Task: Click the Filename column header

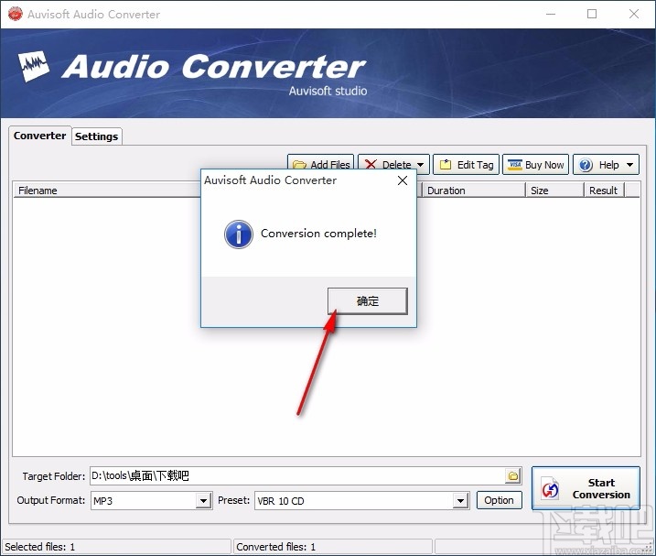Action: [x=107, y=191]
